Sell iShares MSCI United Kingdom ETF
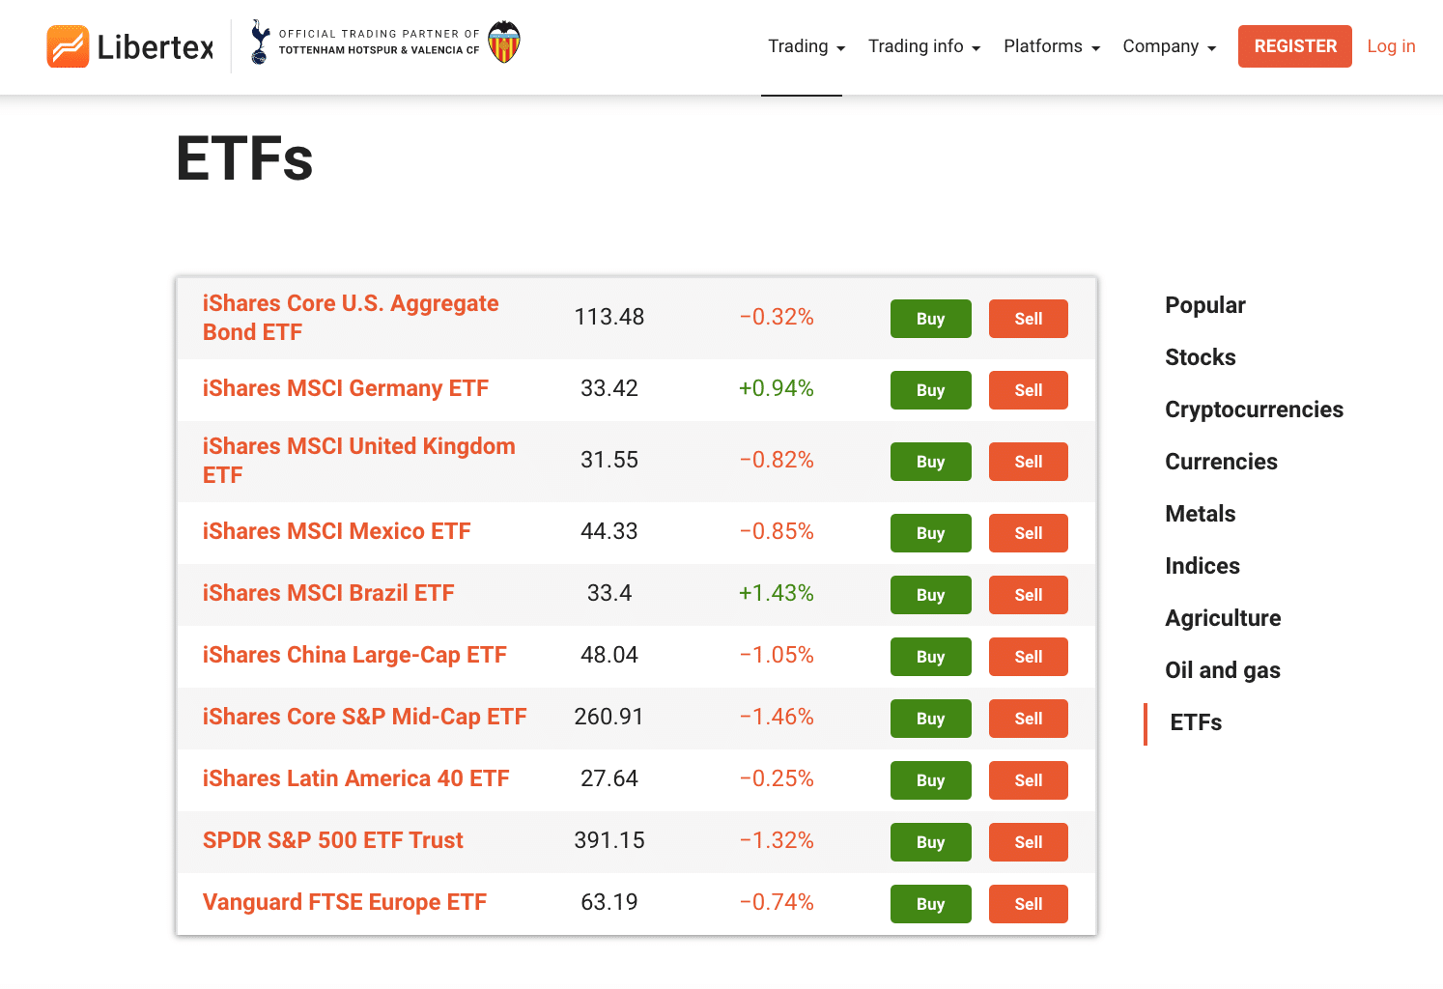Image resolution: width=1443 pixels, height=989 pixels. coord(1028,462)
